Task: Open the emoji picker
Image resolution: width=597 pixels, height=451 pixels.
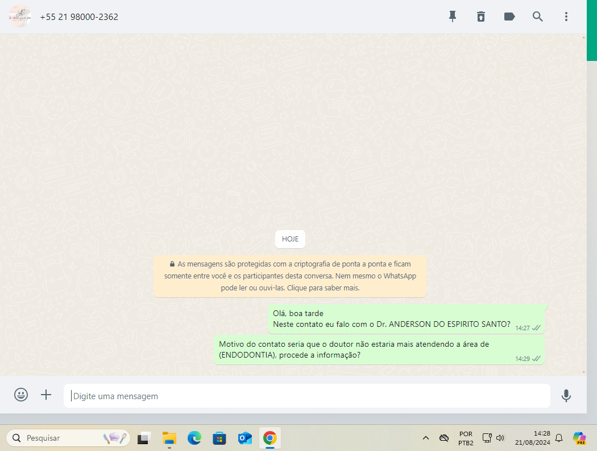Action: coord(21,395)
